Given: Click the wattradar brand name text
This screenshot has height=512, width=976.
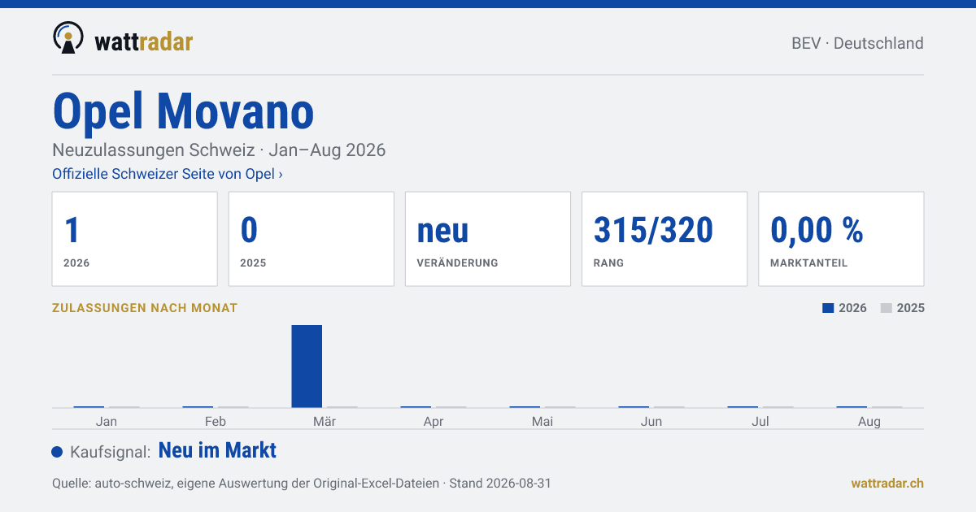Looking at the screenshot, I should click(144, 41).
